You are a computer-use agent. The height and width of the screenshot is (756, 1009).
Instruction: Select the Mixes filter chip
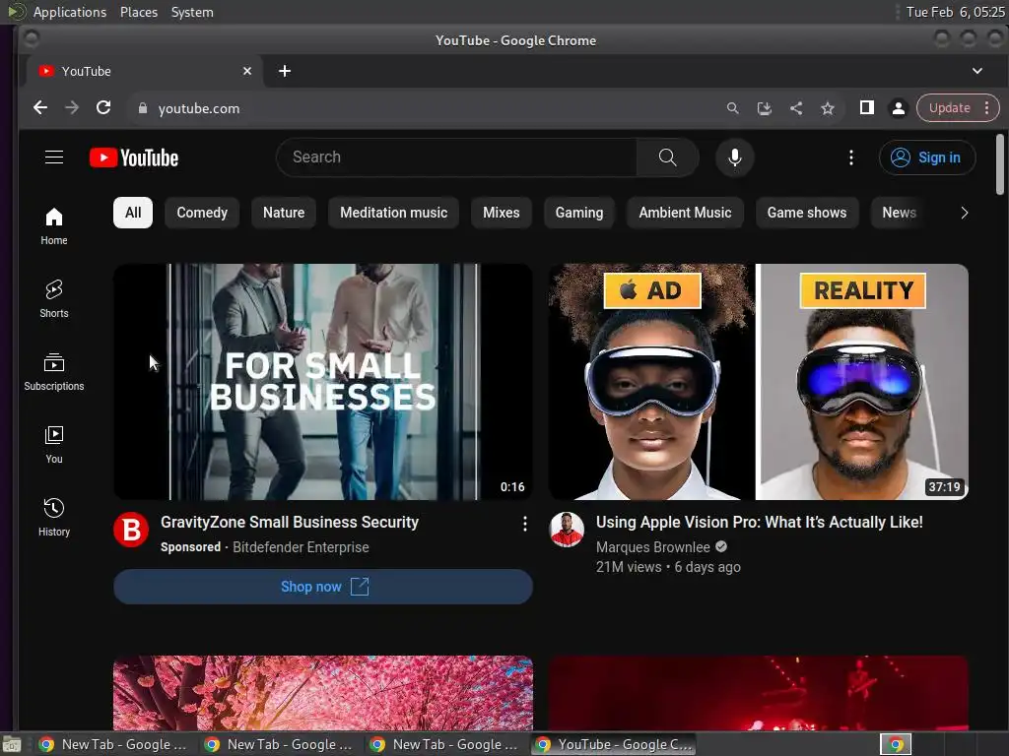point(502,213)
